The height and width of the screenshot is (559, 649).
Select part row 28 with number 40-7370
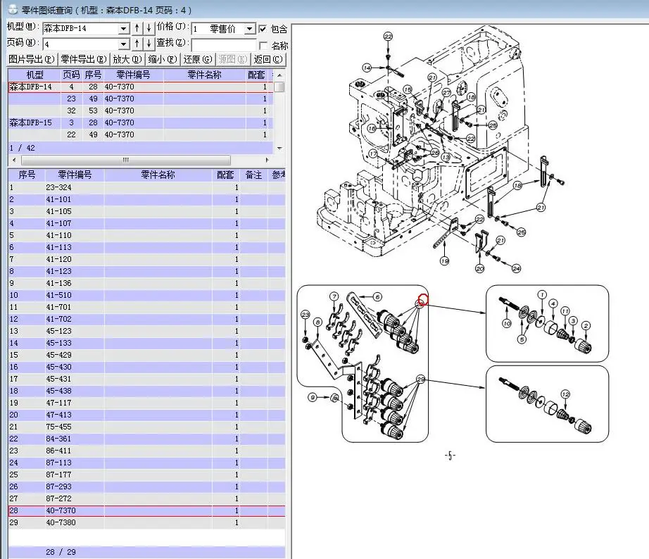pyautogui.click(x=146, y=511)
